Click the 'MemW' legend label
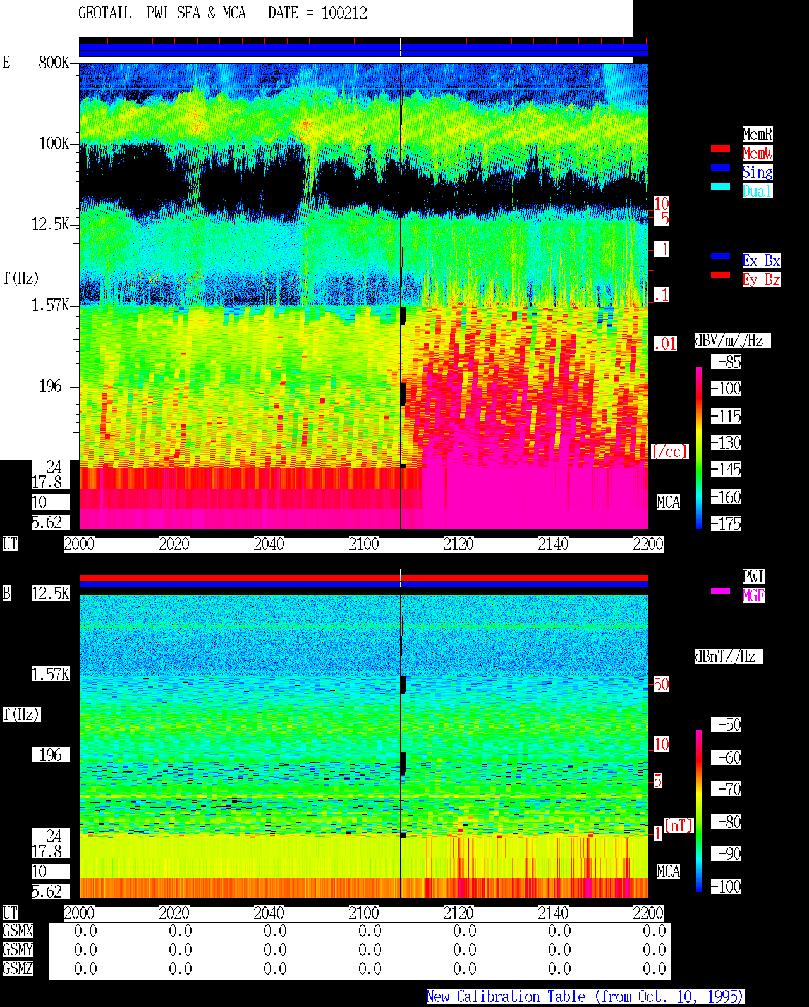The width and height of the screenshot is (809, 1007). (757, 153)
